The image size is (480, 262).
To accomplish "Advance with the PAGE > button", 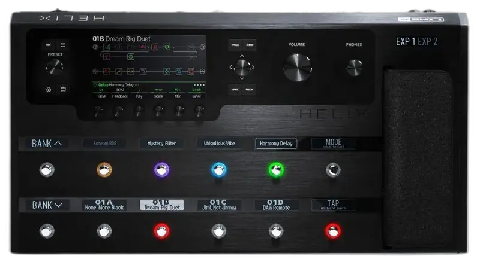I will coord(249,90).
